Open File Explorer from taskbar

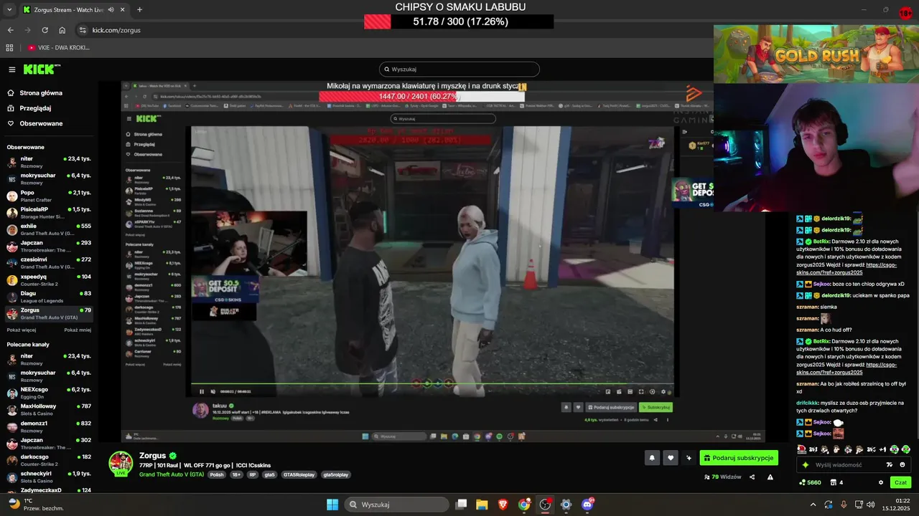tap(482, 505)
